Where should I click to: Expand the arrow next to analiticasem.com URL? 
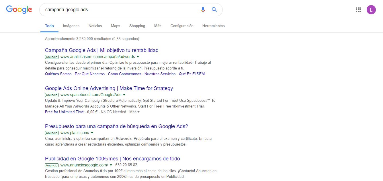click(138, 57)
